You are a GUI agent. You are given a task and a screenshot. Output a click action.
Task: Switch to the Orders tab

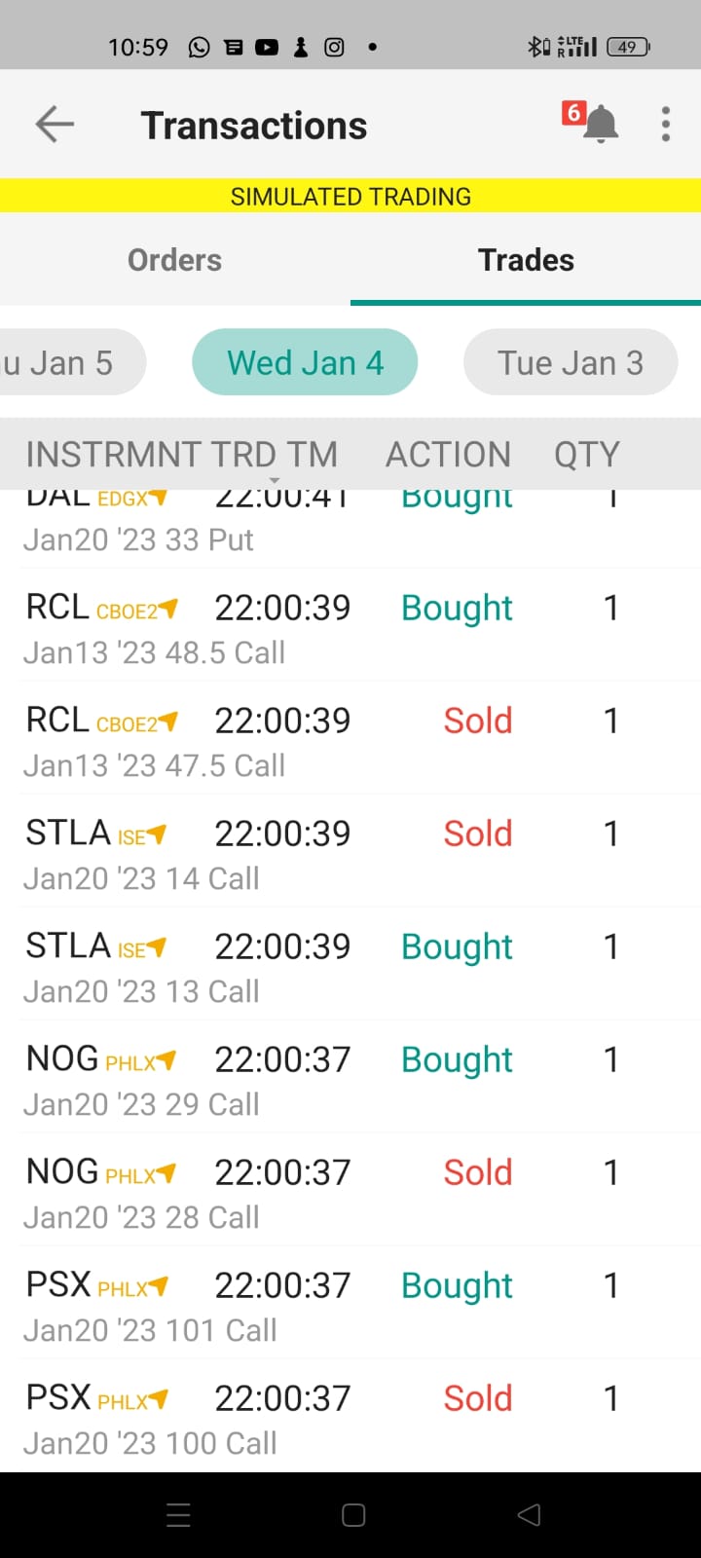pyautogui.click(x=175, y=260)
